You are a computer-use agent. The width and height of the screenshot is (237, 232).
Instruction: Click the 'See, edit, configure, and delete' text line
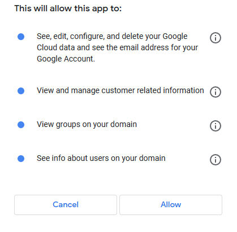tap(112, 36)
